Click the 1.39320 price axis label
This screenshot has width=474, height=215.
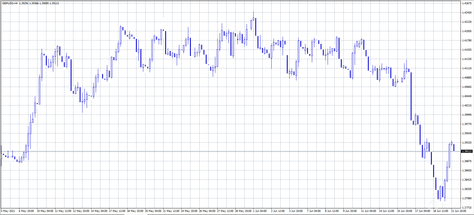tap(467, 143)
